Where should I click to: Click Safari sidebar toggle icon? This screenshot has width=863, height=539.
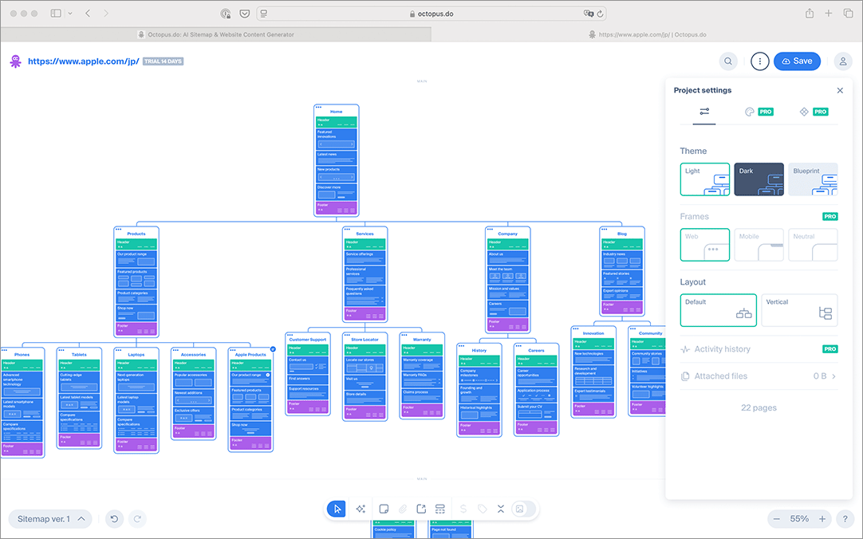[56, 14]
